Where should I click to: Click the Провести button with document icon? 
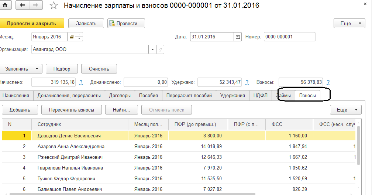126,23
